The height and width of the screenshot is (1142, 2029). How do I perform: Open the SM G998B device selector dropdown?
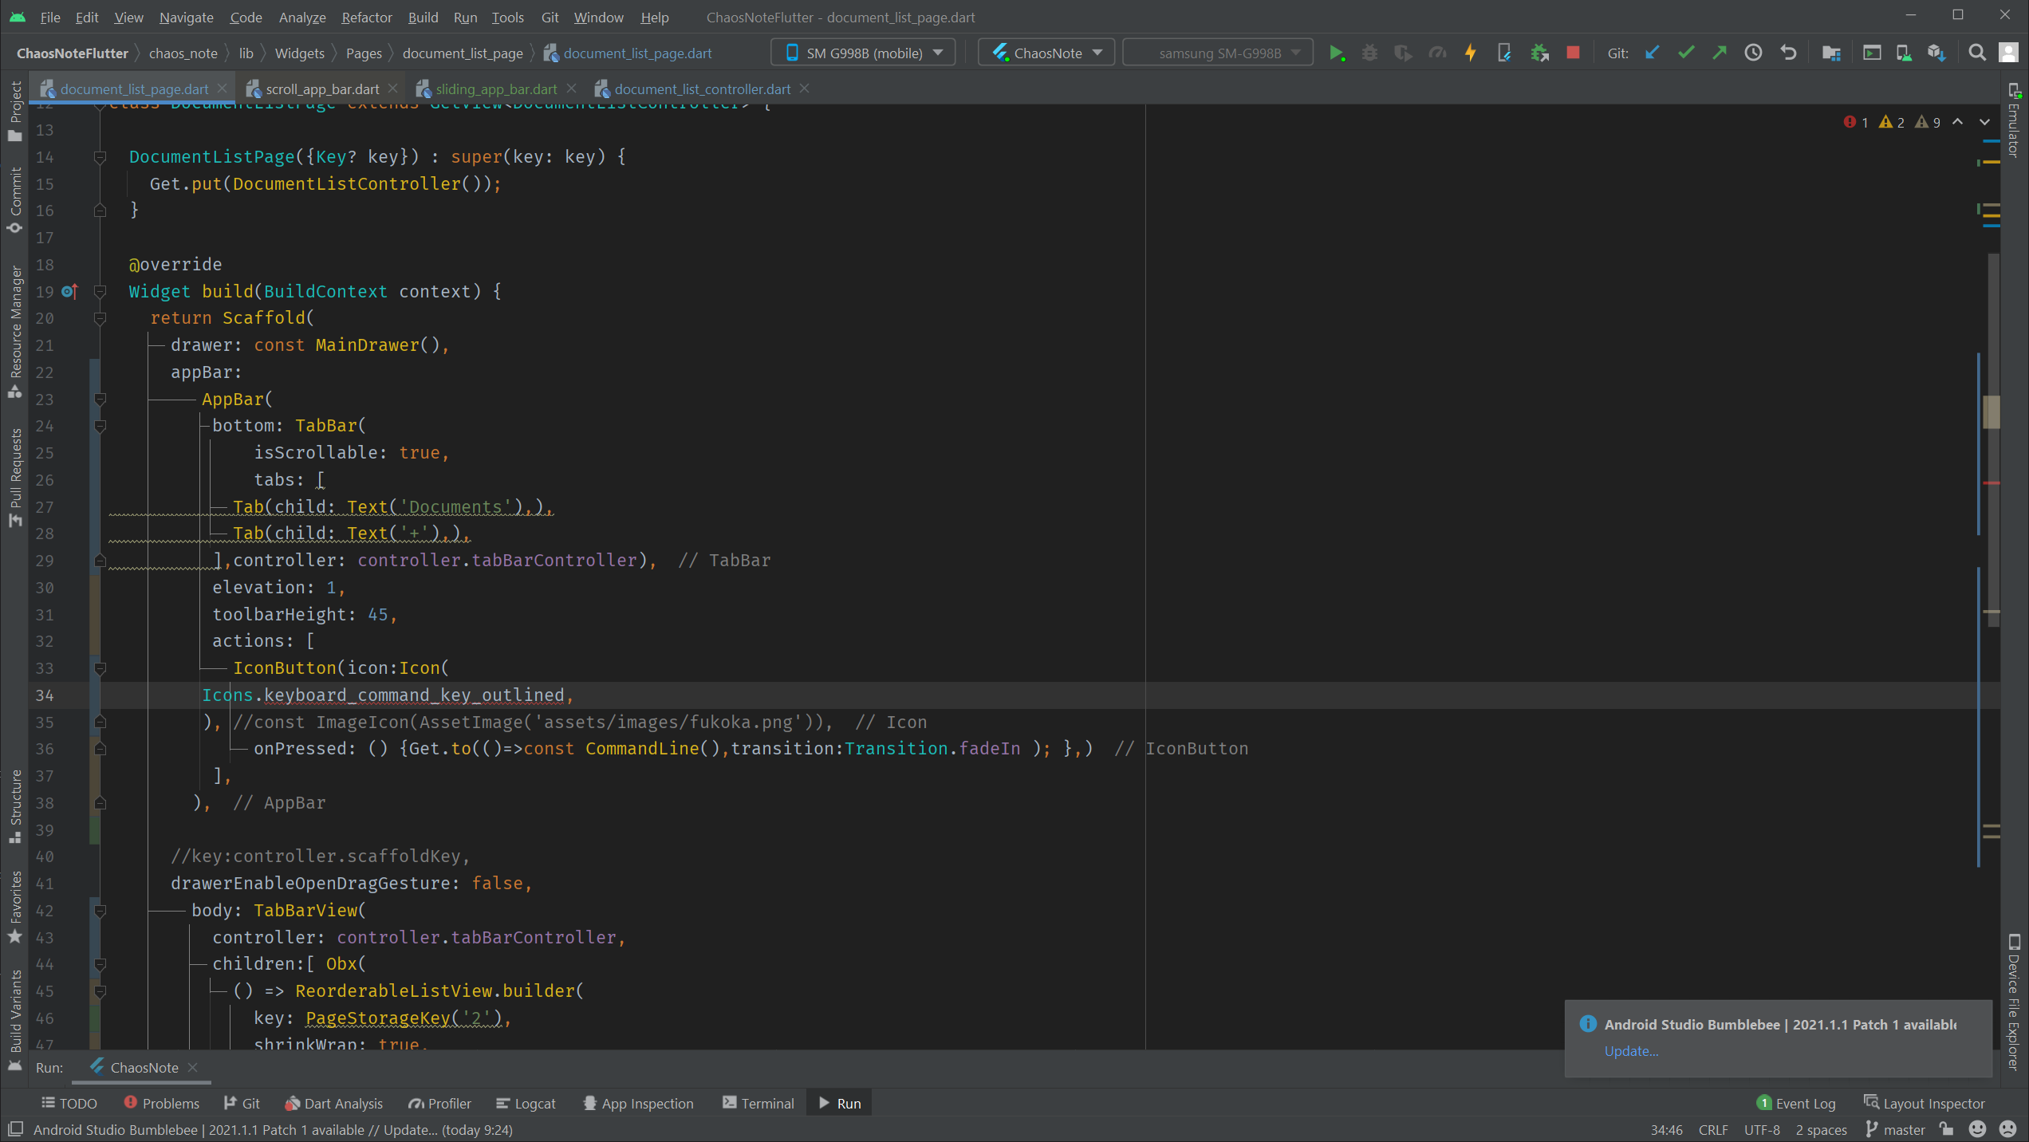point(861,52)
